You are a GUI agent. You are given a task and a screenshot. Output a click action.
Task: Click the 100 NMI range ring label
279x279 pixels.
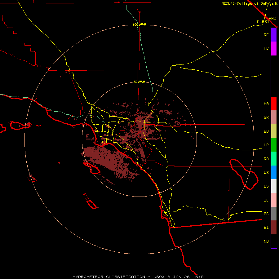coord(139,24)
